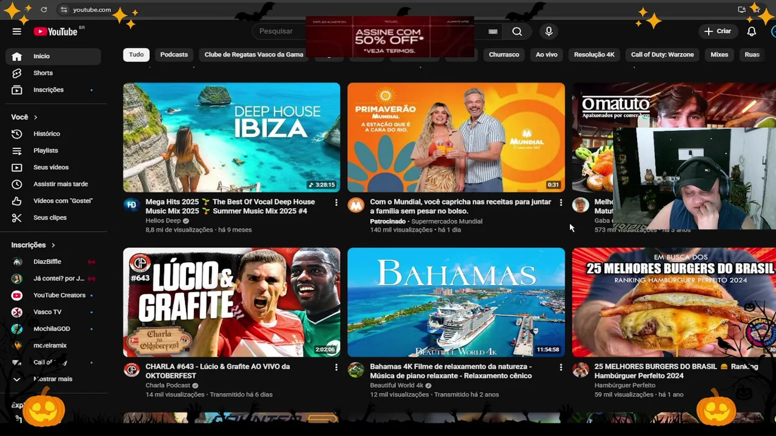Screen dimensions: 776x436
Task: Click the Criar button
Action: click(718, 31)
